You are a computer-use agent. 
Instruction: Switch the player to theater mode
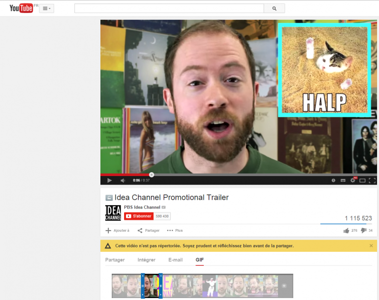tap(362, 180)
